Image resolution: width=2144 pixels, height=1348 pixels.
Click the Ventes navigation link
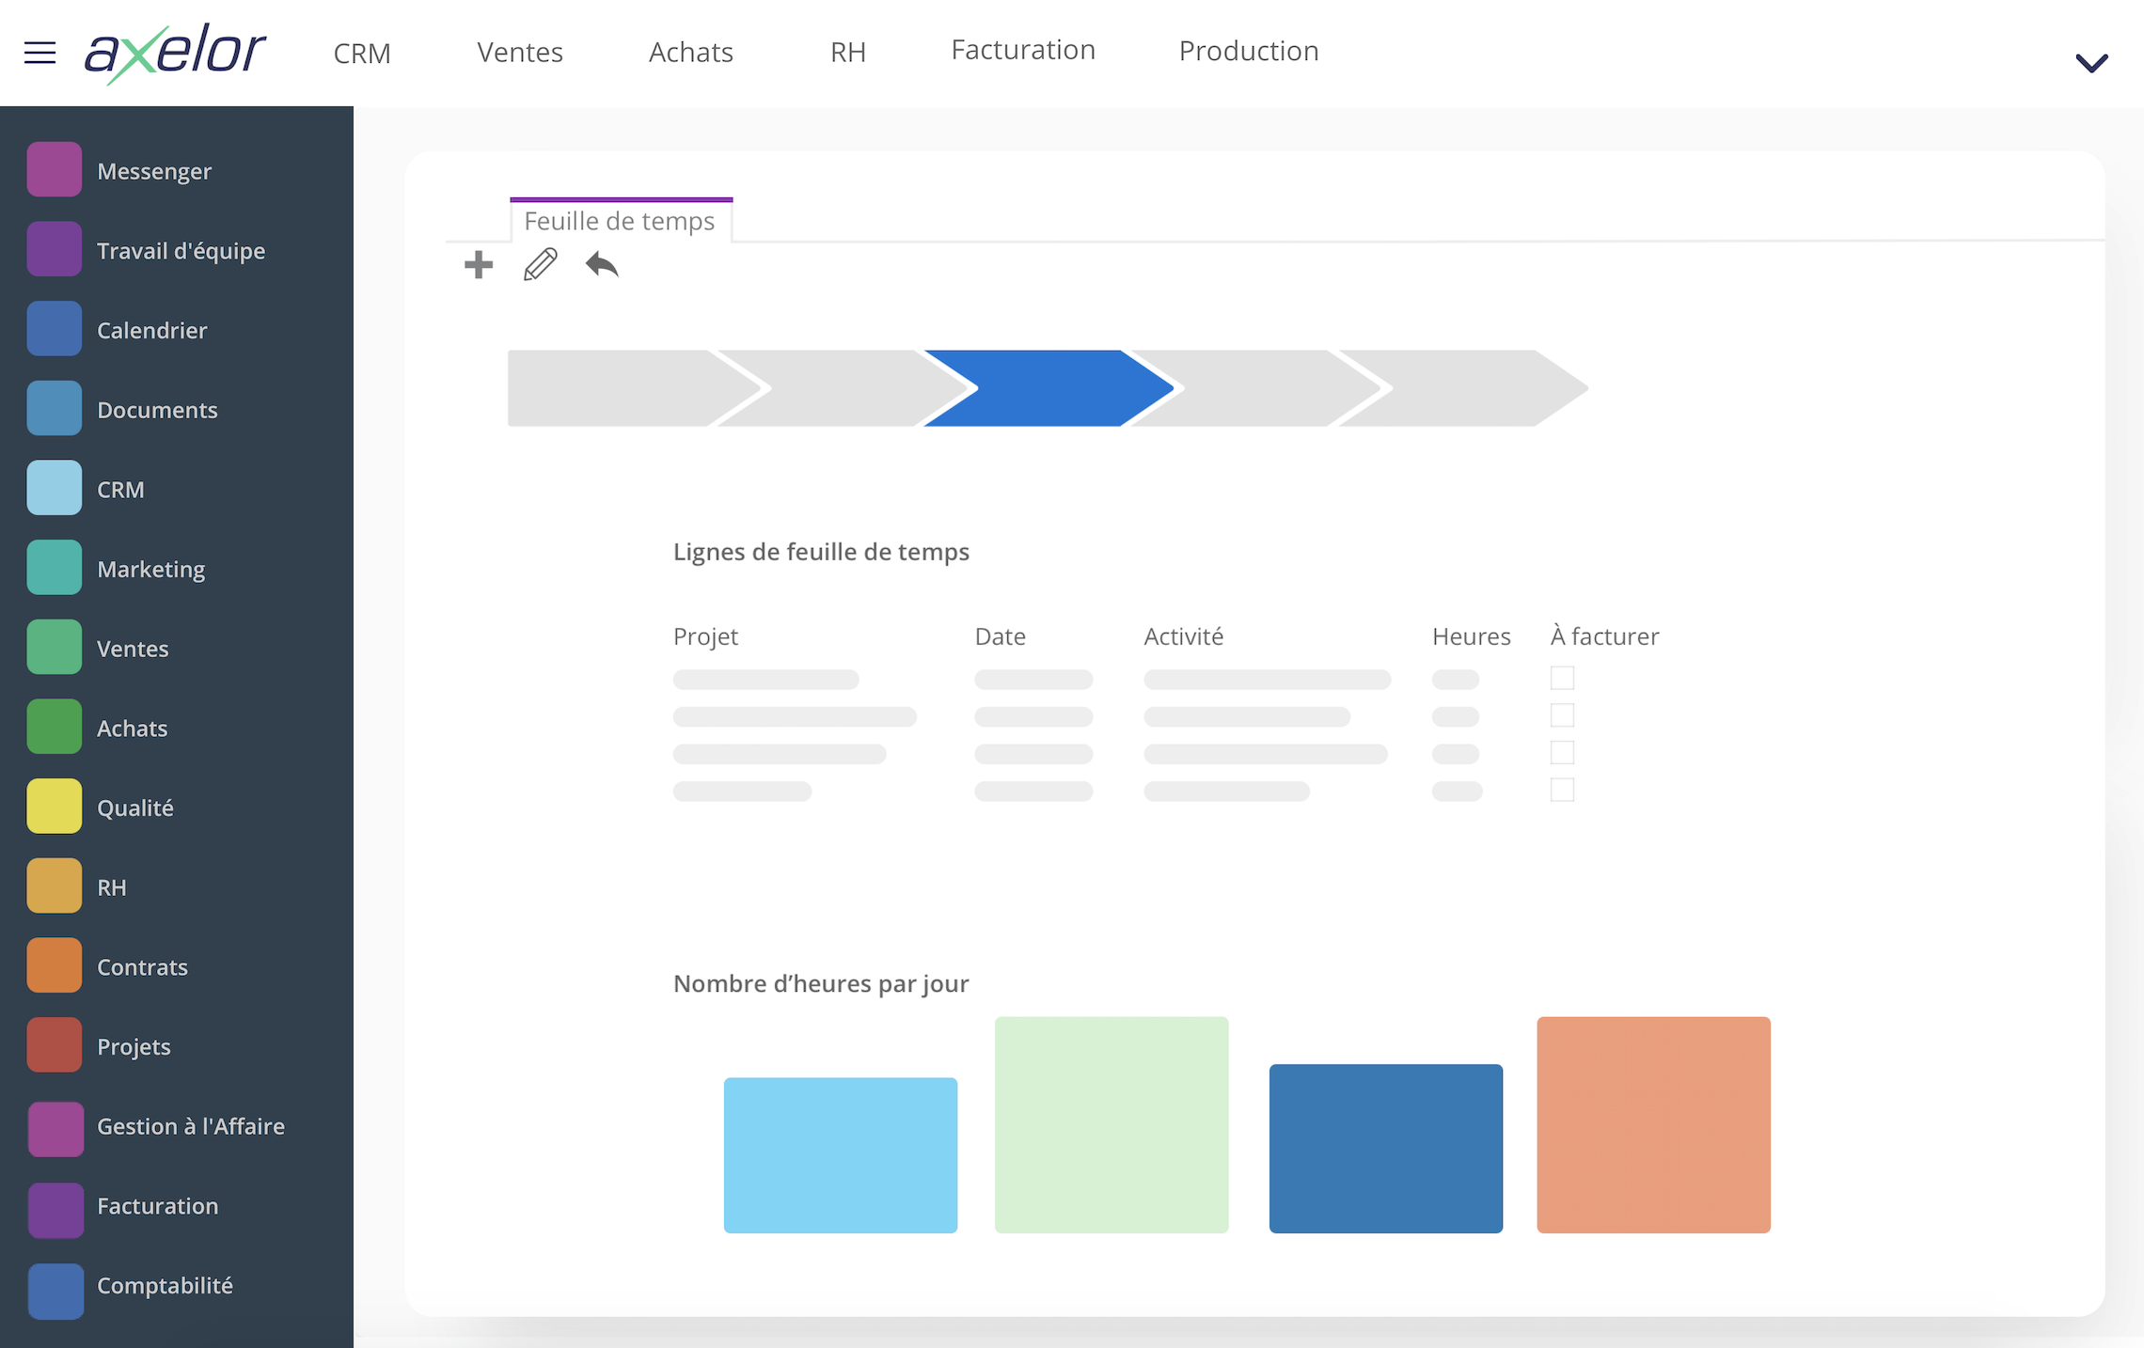pyautogui.click(x=519, y=52)
